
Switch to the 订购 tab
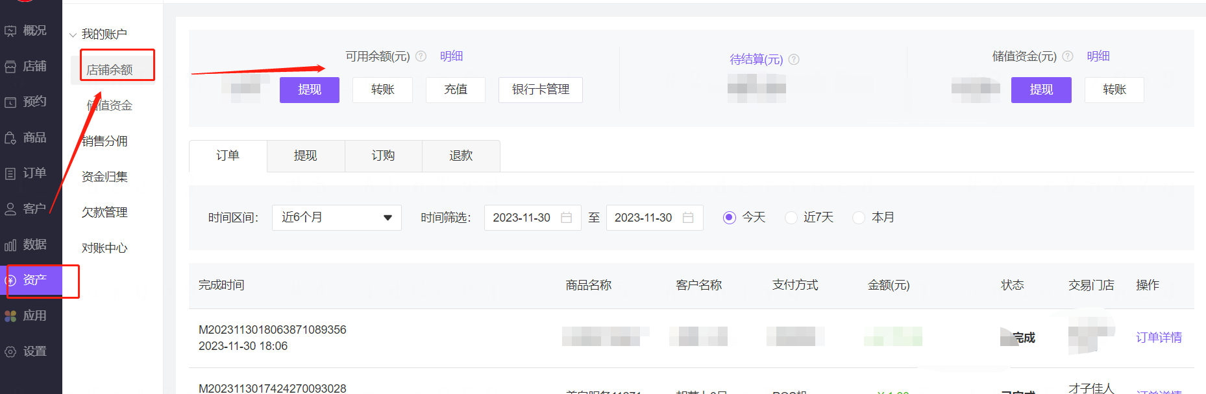[x=384, y=156]
